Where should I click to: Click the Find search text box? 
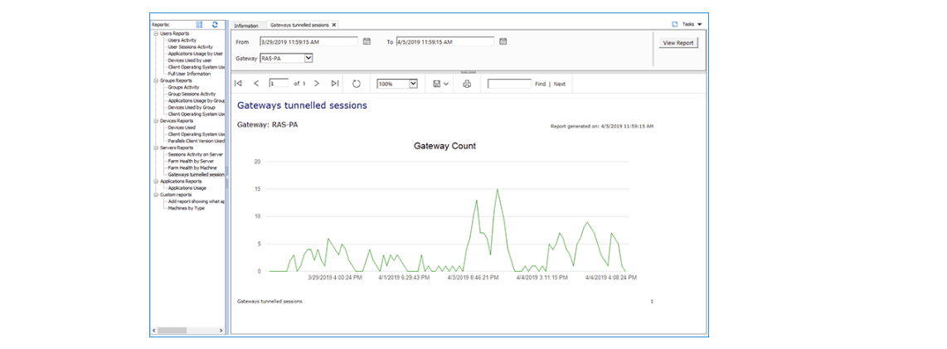click(x=509, y=84)
